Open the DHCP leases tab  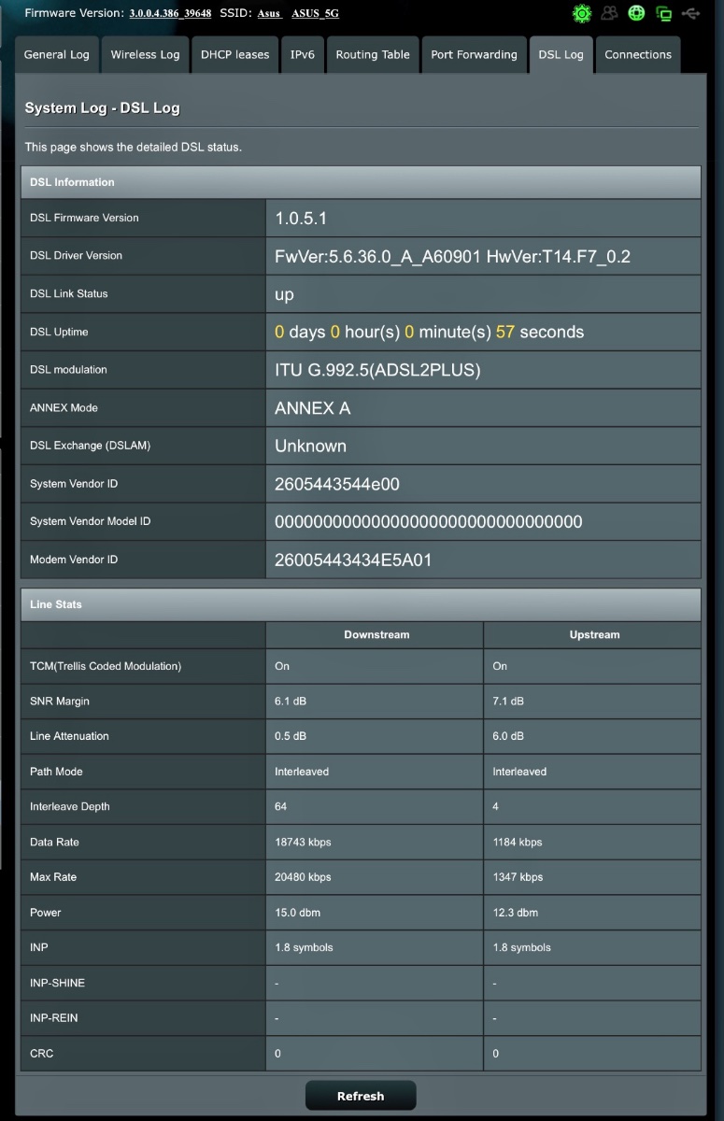(234, 55)
